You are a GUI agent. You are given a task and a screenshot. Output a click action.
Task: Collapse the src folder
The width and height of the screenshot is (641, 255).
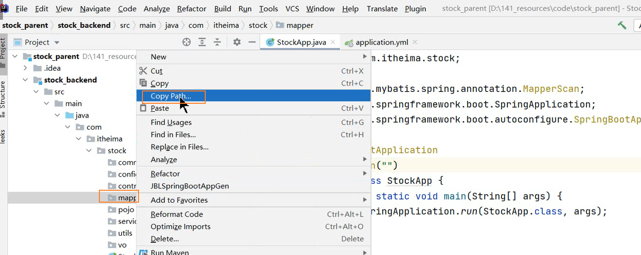point(36,91)
